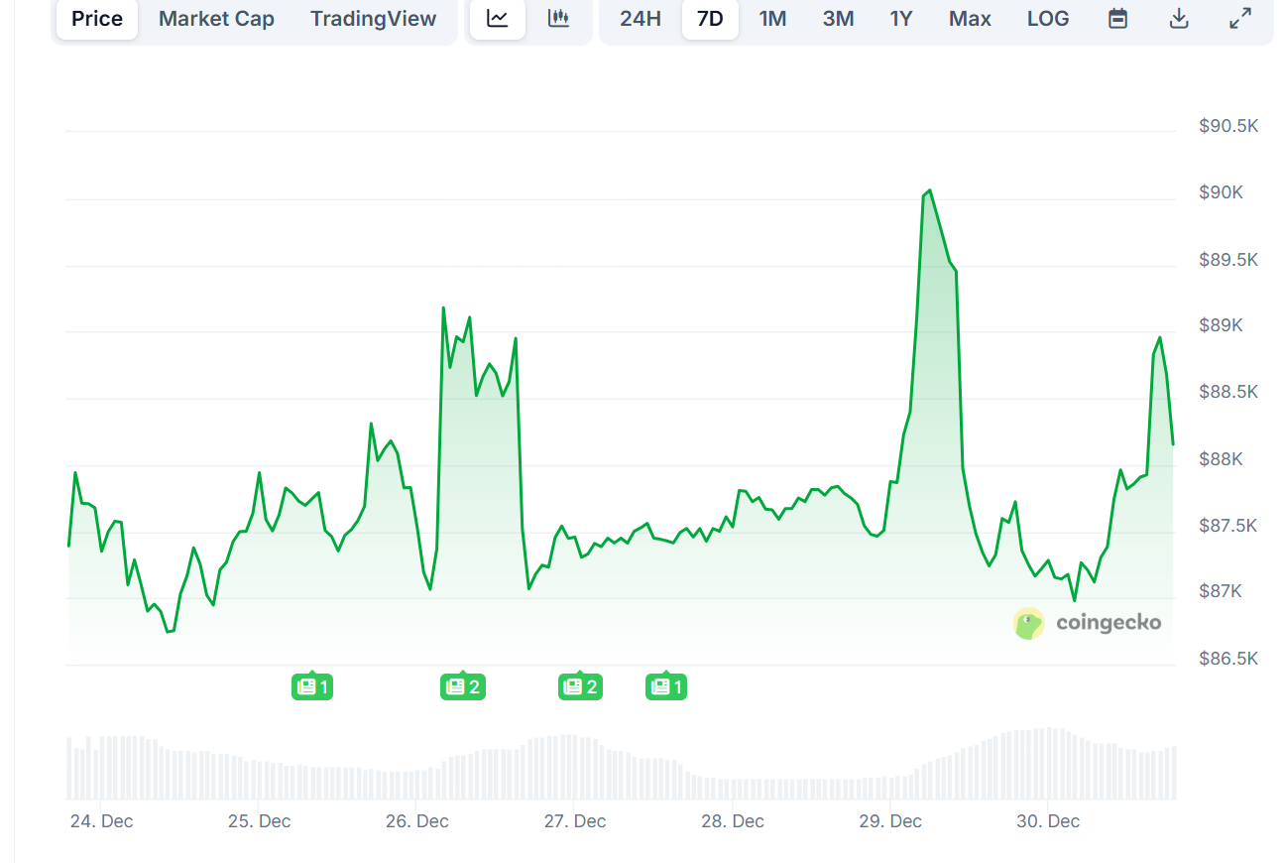The width and height of the screenshot is (1283, 863).
Task: Toggle LOG scale on chart
Action: 1048,19
